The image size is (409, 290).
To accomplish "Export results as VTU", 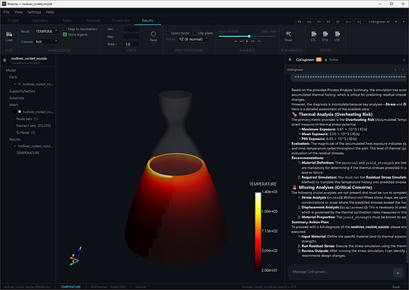I will click(325, 36).
